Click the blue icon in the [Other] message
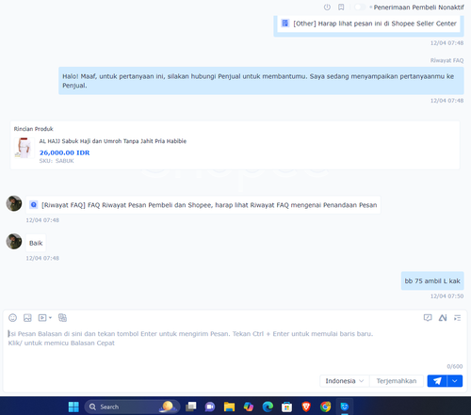This screenshot has height=415, width=471. pyautogui.click(x=285, y=24)
